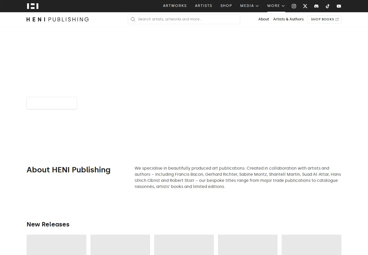Click the search magnifier icon
The image size is (368, 255).
(133, 19)
